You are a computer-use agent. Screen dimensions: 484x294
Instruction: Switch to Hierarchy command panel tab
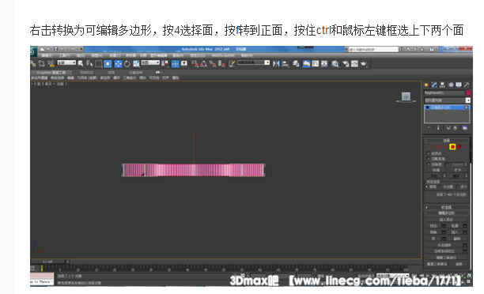pyautogui.click(x=442, y=85)
